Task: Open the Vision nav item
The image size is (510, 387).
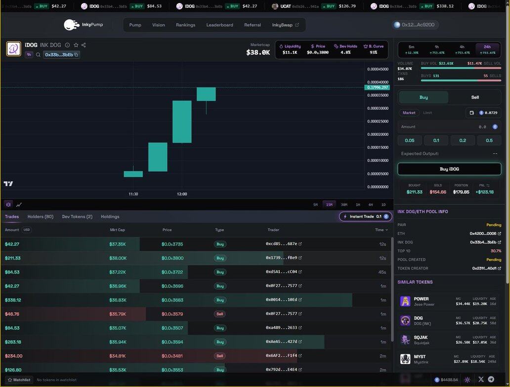Action: point(159,25)
